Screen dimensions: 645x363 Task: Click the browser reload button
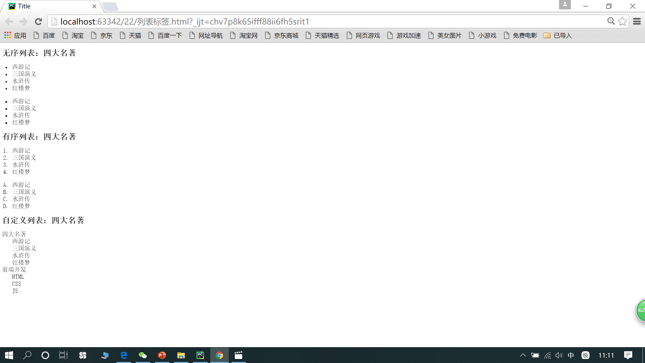[38, 22]
